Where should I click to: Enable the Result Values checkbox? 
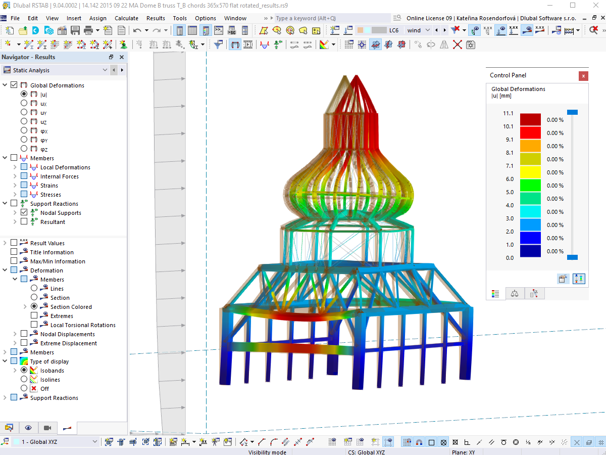pos(14,243)
